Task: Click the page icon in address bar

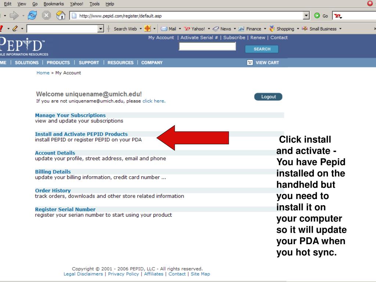Action: pos(74,16)
